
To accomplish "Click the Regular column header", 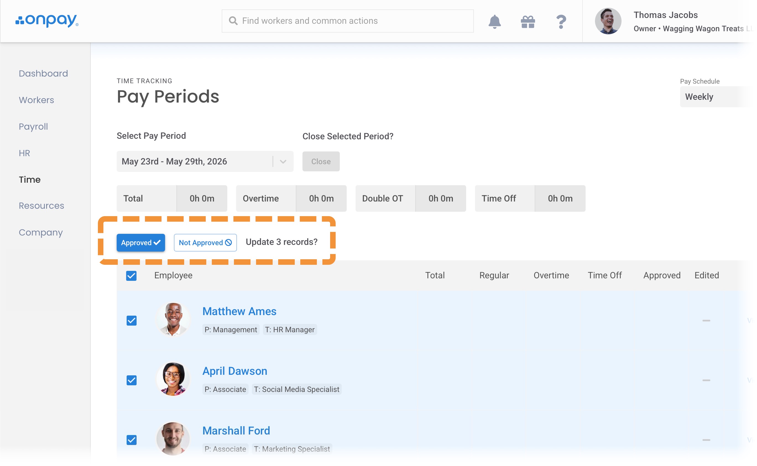I will point(494,275).
